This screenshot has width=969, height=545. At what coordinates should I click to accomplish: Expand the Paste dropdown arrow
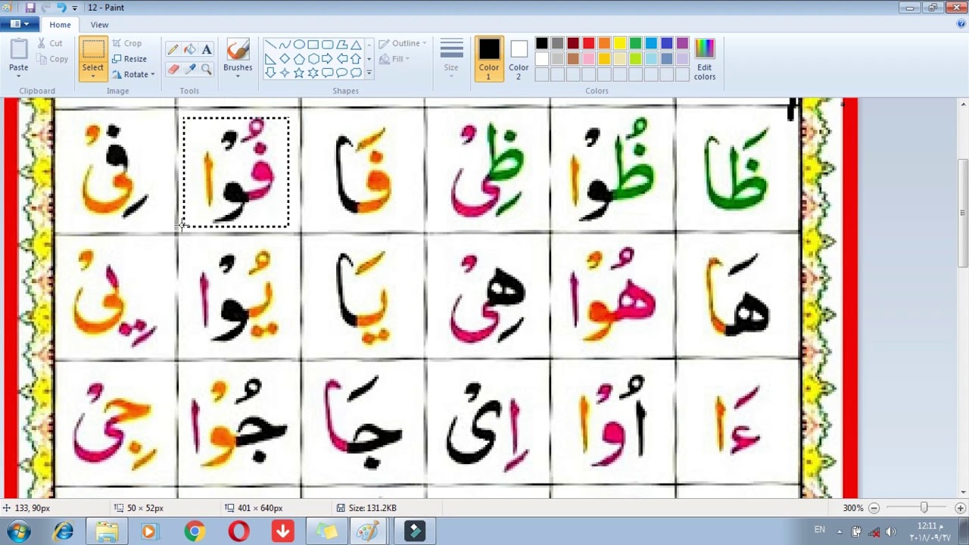coord(19,78)
